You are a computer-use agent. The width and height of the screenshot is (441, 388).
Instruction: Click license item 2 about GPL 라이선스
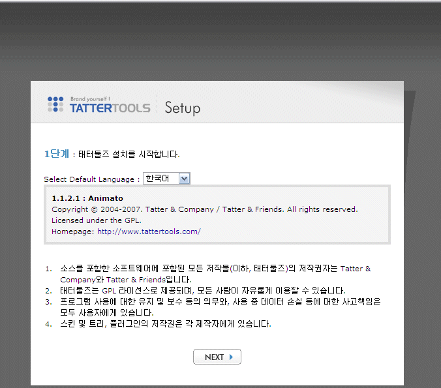[203, 290]
